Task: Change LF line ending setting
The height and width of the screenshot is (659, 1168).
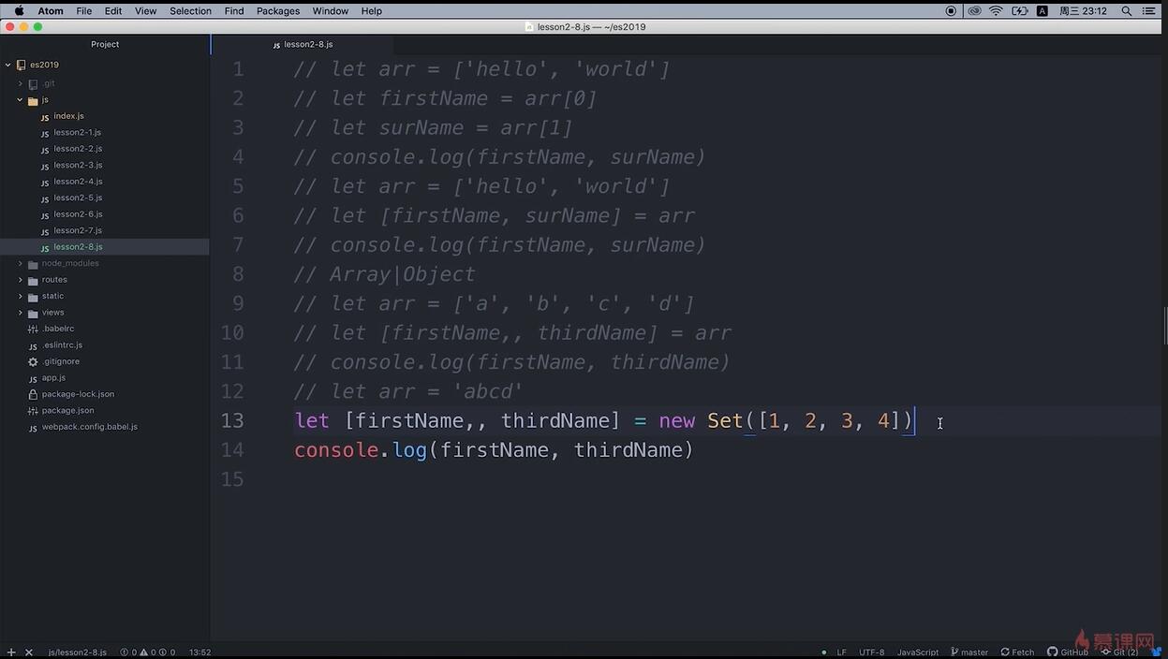Action: click(x=841, y=652)
